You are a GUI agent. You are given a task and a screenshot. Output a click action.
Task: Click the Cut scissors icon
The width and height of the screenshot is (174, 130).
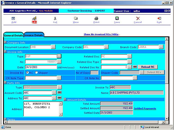point(55,18)
